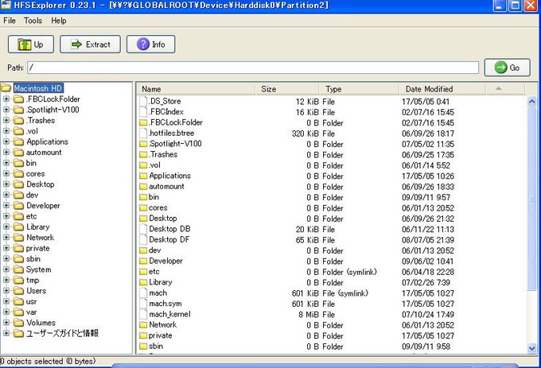
Task: Select the automount folder icon in tree
Action: click(x=18, y=153)
